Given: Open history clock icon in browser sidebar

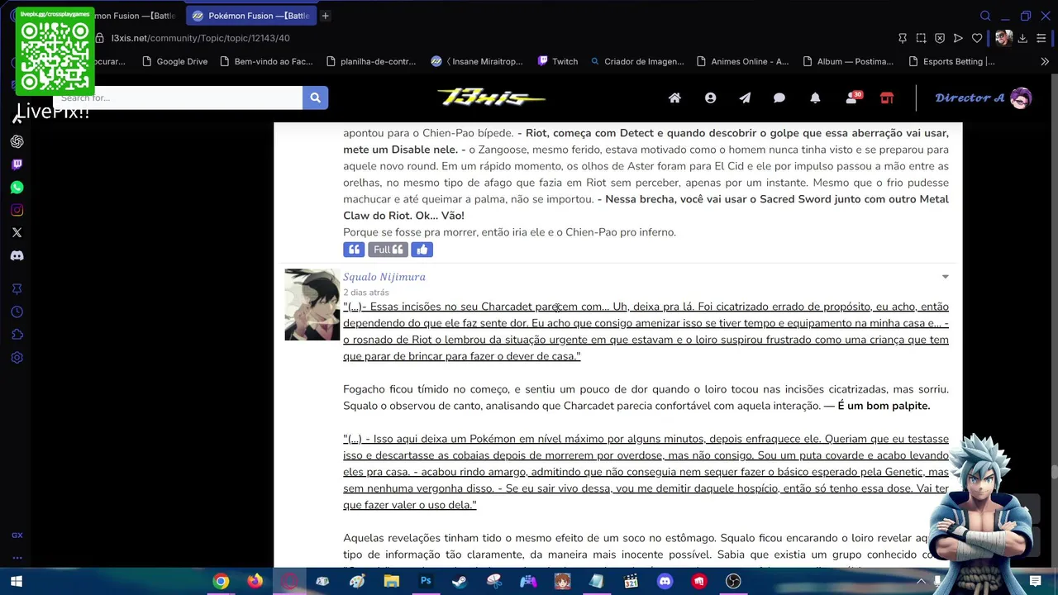Looking at the screenshot, I should pyautogui.click(x=17, y=312).
